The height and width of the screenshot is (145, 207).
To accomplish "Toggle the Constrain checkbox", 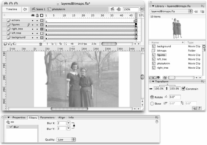I will tap(183, 89).
